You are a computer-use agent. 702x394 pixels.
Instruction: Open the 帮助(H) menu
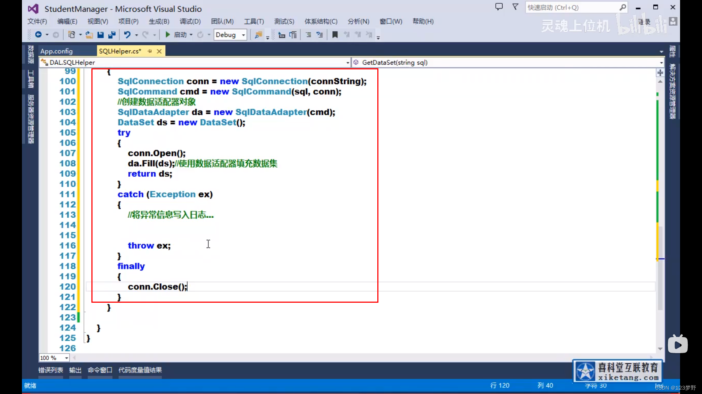pyautogui.click(x=423, y=22)
